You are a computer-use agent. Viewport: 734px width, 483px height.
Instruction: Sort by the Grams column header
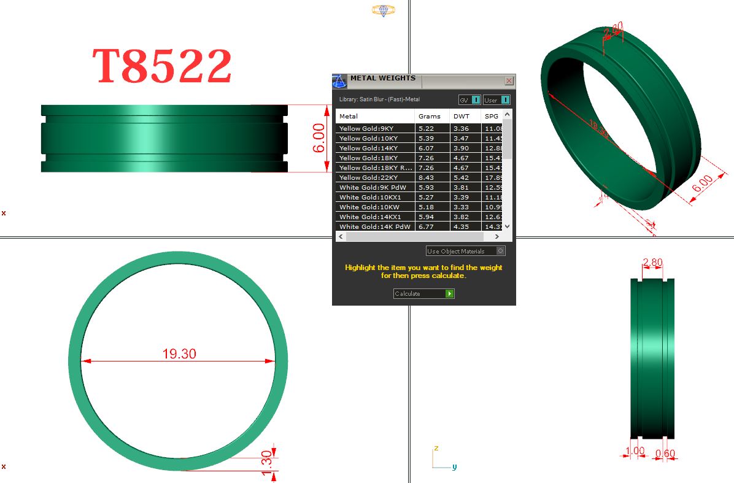click(x=432, y=116)
